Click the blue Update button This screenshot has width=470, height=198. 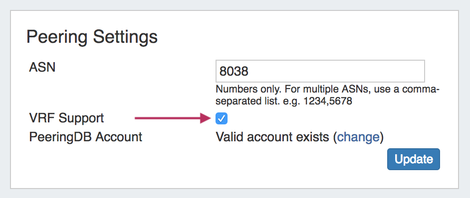[413, 159]
